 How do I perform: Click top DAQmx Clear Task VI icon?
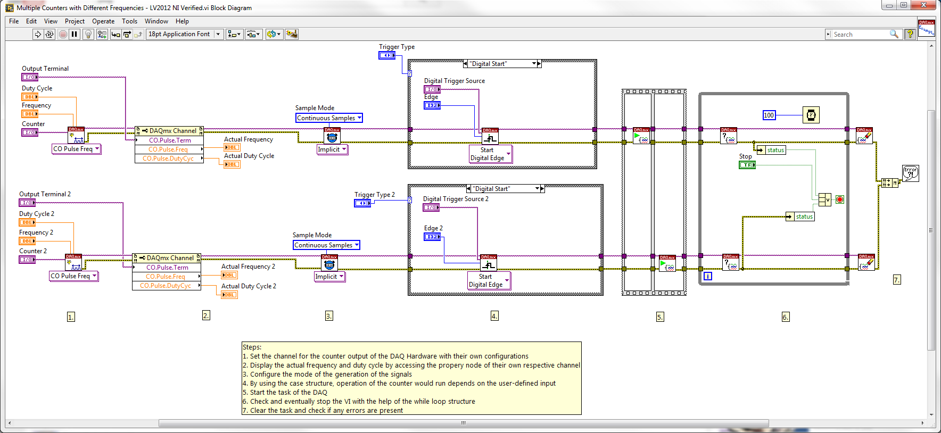tap(864, 136)
